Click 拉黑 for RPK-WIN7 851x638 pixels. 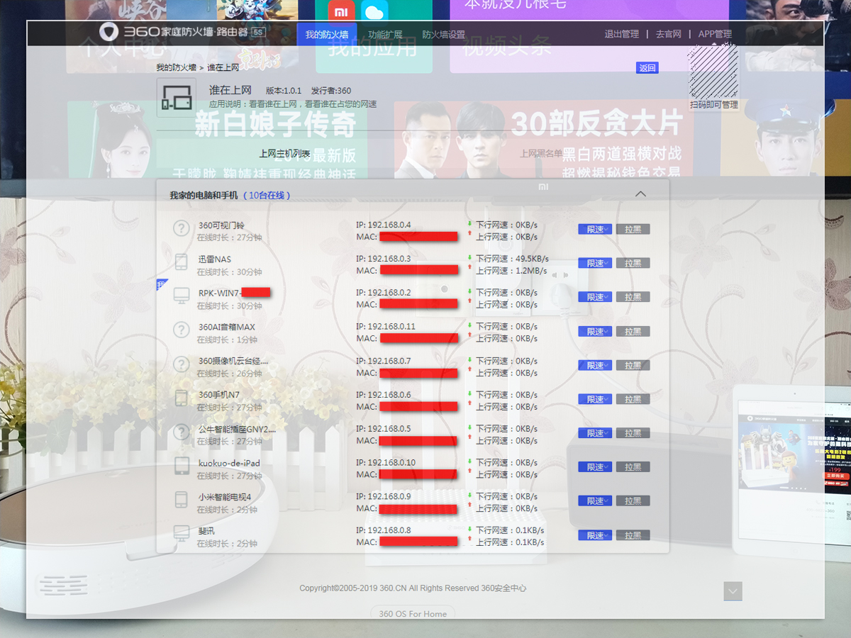click(633, 297)
